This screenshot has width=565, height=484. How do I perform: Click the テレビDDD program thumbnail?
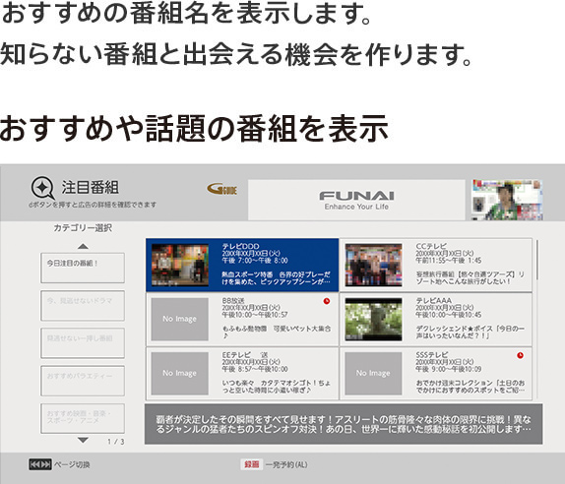pyautogui.click(x=180, y=265)
